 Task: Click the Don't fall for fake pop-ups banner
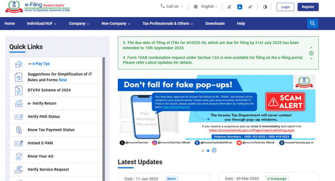click(217, 111)
